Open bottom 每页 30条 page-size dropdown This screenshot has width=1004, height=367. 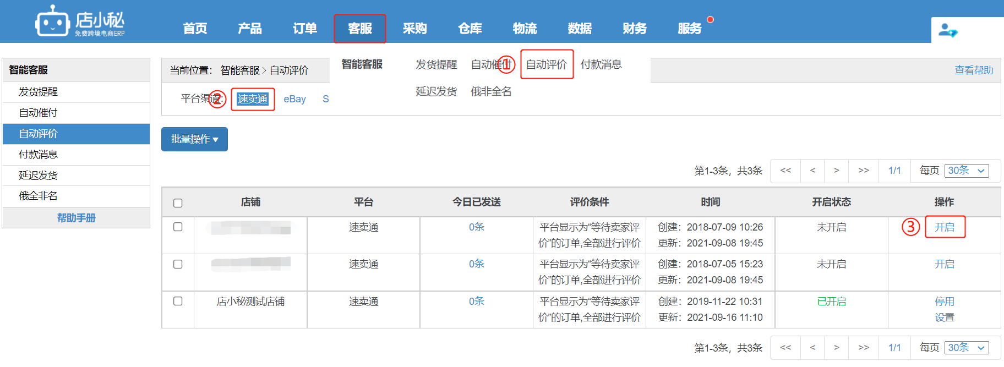pos(967,348)
